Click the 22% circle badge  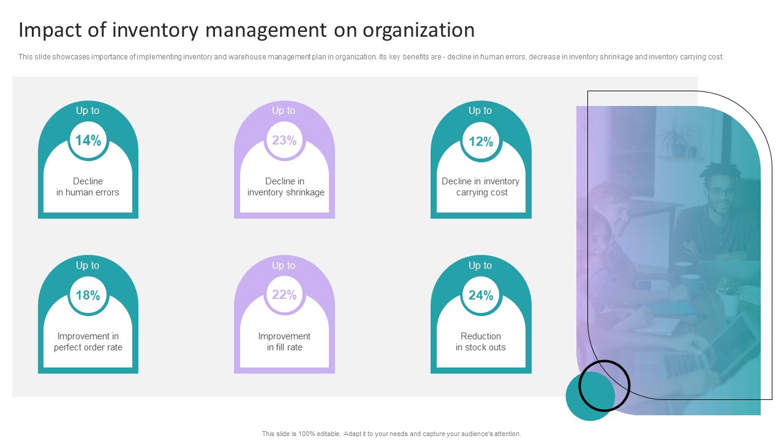284,295
